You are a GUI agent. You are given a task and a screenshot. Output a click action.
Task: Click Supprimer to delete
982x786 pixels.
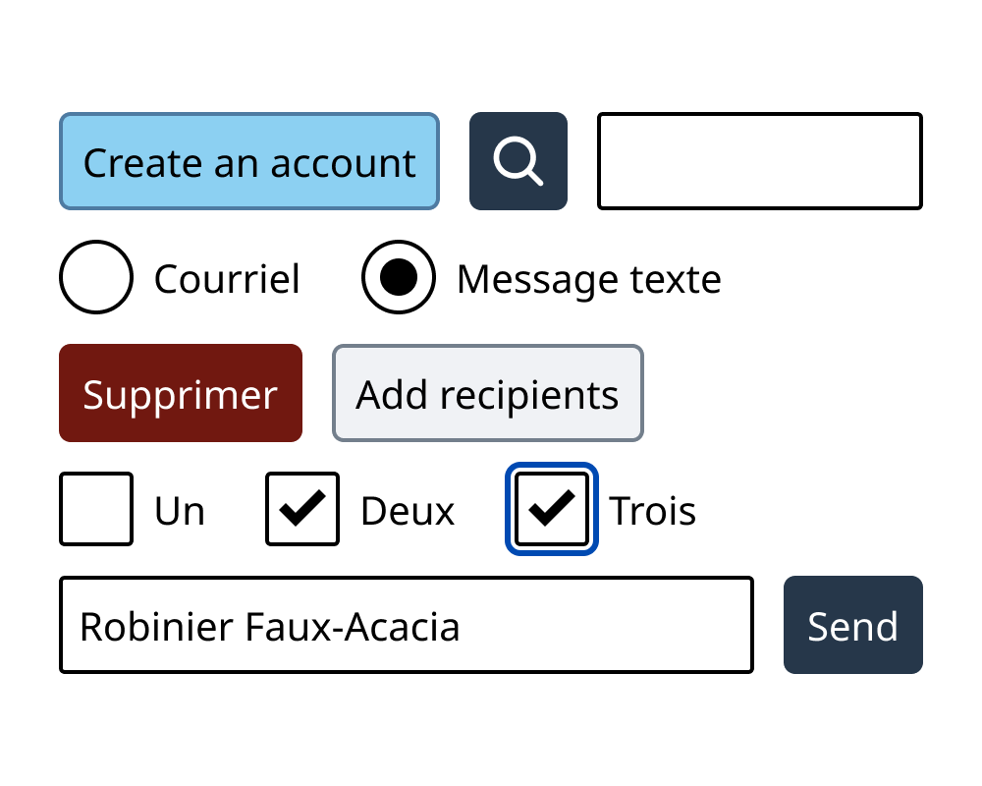pyautogui.click(x=181, y=393)
